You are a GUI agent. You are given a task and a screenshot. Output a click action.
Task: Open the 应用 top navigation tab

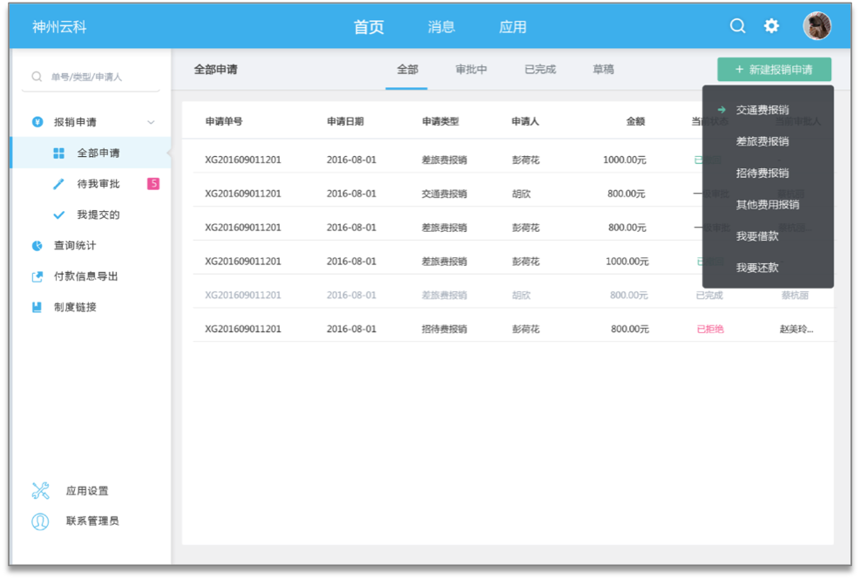point(513,27)
